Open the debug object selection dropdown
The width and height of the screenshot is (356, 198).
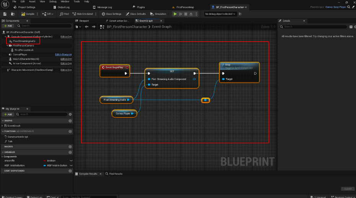coord(220,14)
